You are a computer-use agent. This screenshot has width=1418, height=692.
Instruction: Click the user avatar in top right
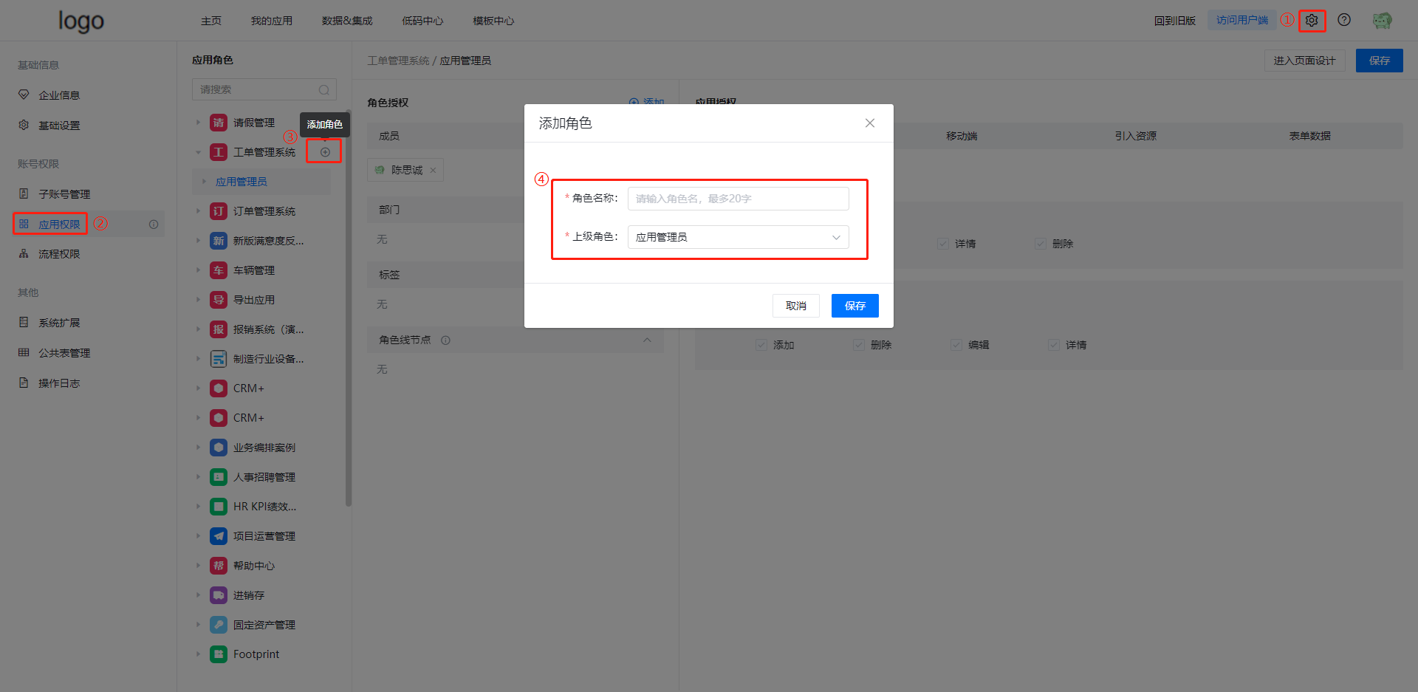tap(1382, 21)
